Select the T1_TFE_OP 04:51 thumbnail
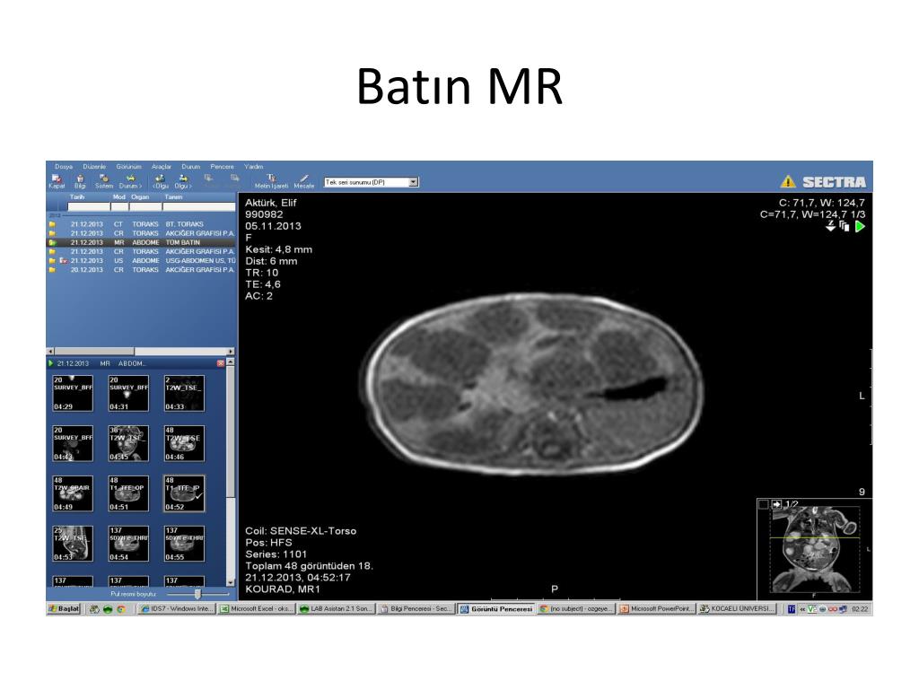The height and width of the screenshot is (689, 919). (x=128, y=494)
